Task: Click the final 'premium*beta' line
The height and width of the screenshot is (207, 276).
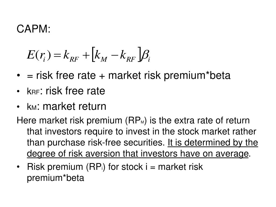Action: point(56,178)
